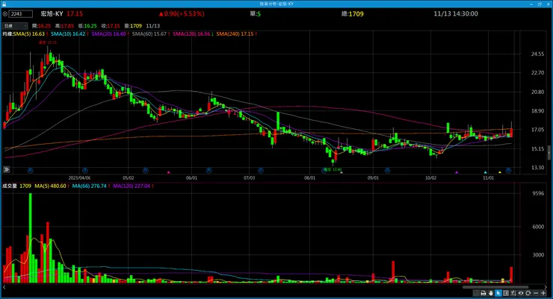The height and width of the screenshot is (299, 553).
Task: Toggle the eye visibility icon
Action: (x=521, y=293)
